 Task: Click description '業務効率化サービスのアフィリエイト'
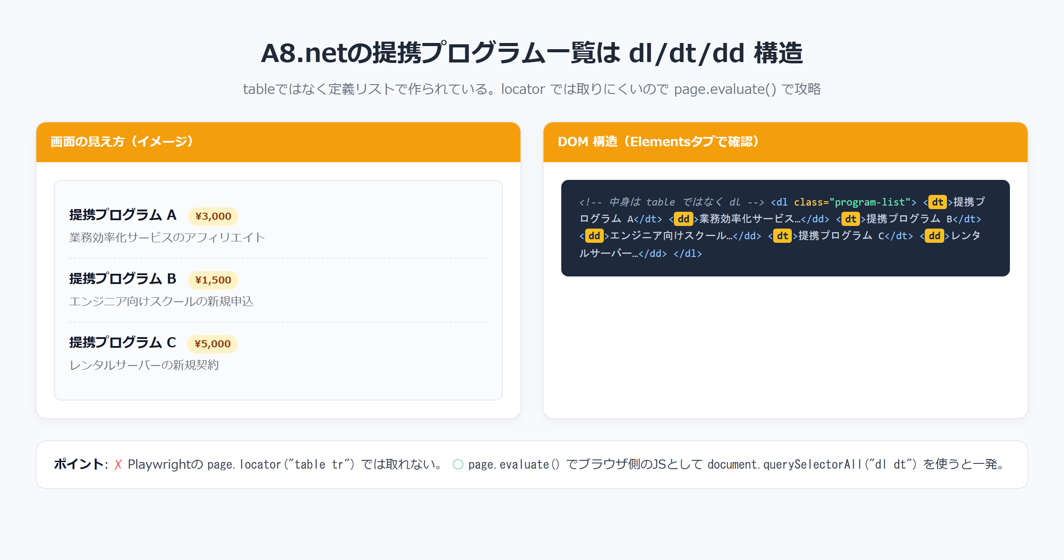click(x=167, y=237)
